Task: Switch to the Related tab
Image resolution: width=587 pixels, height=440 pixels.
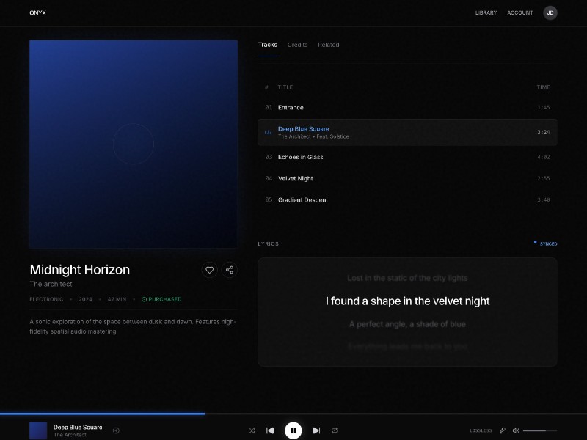Action: pos(328,45)
